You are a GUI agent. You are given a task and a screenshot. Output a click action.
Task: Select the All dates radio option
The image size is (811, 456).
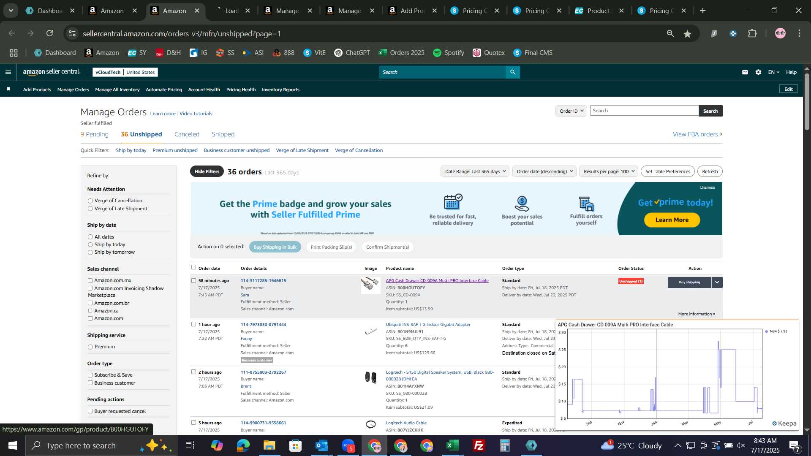[x=90, y=237]
